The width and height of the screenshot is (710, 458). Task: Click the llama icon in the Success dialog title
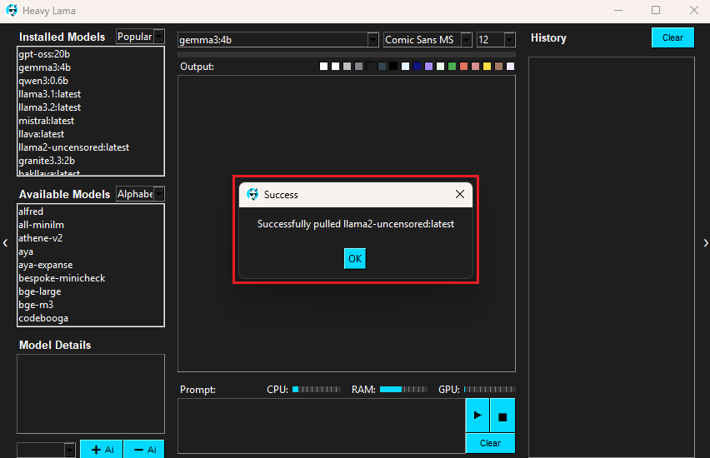(x=252, y=194)
